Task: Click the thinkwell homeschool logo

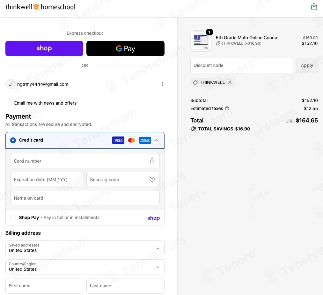Action: (x=40, y=7)
